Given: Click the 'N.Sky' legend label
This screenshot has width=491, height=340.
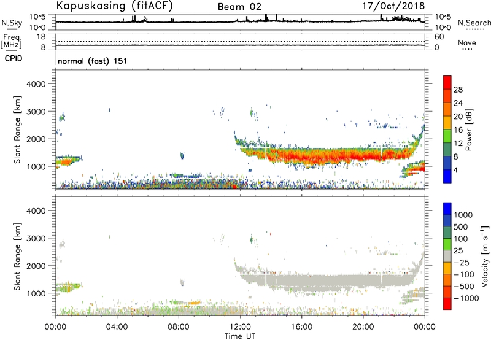Looking at the screenshot, I should (12, 23).
